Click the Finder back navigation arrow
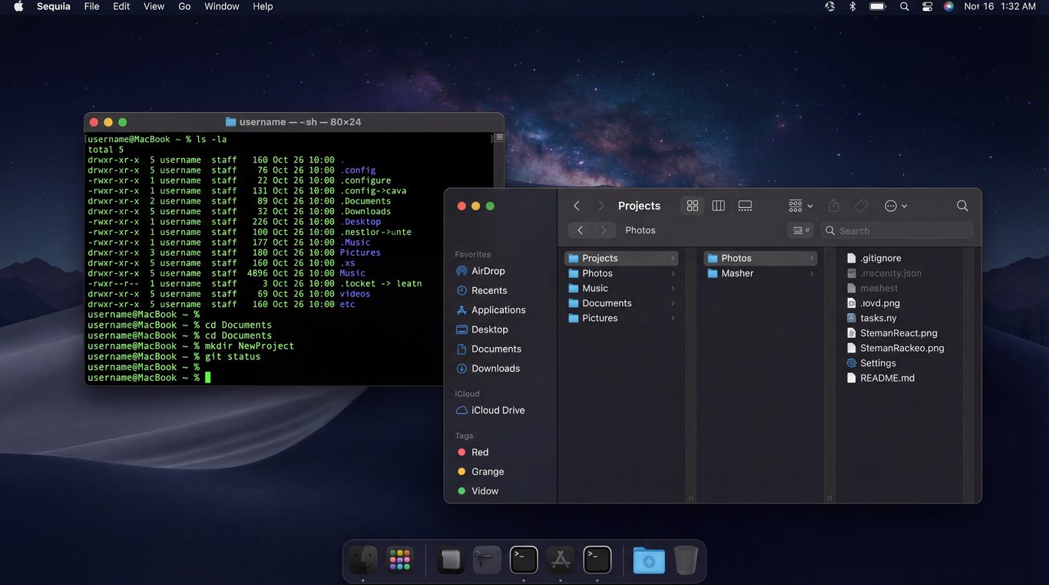 click(x=576, y=205)
